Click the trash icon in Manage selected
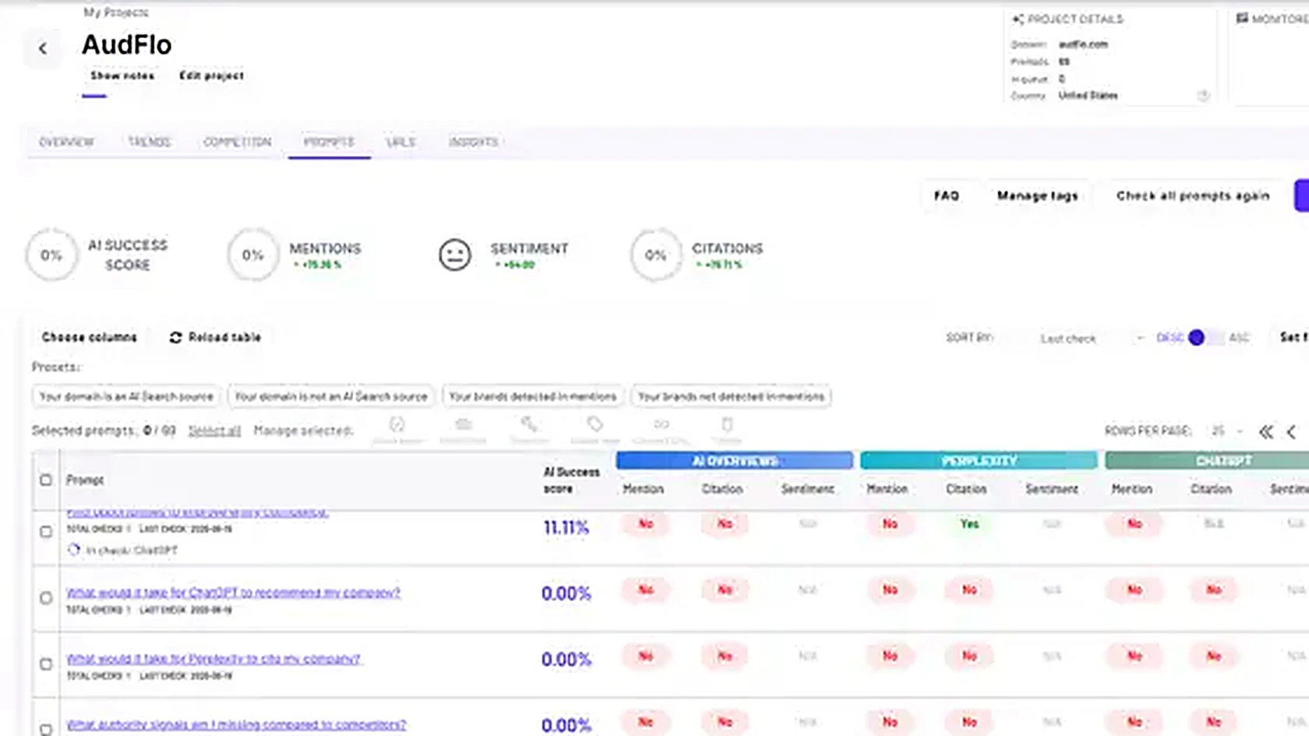This screenshot has height=736, width=1309. (x=727, y=424)
